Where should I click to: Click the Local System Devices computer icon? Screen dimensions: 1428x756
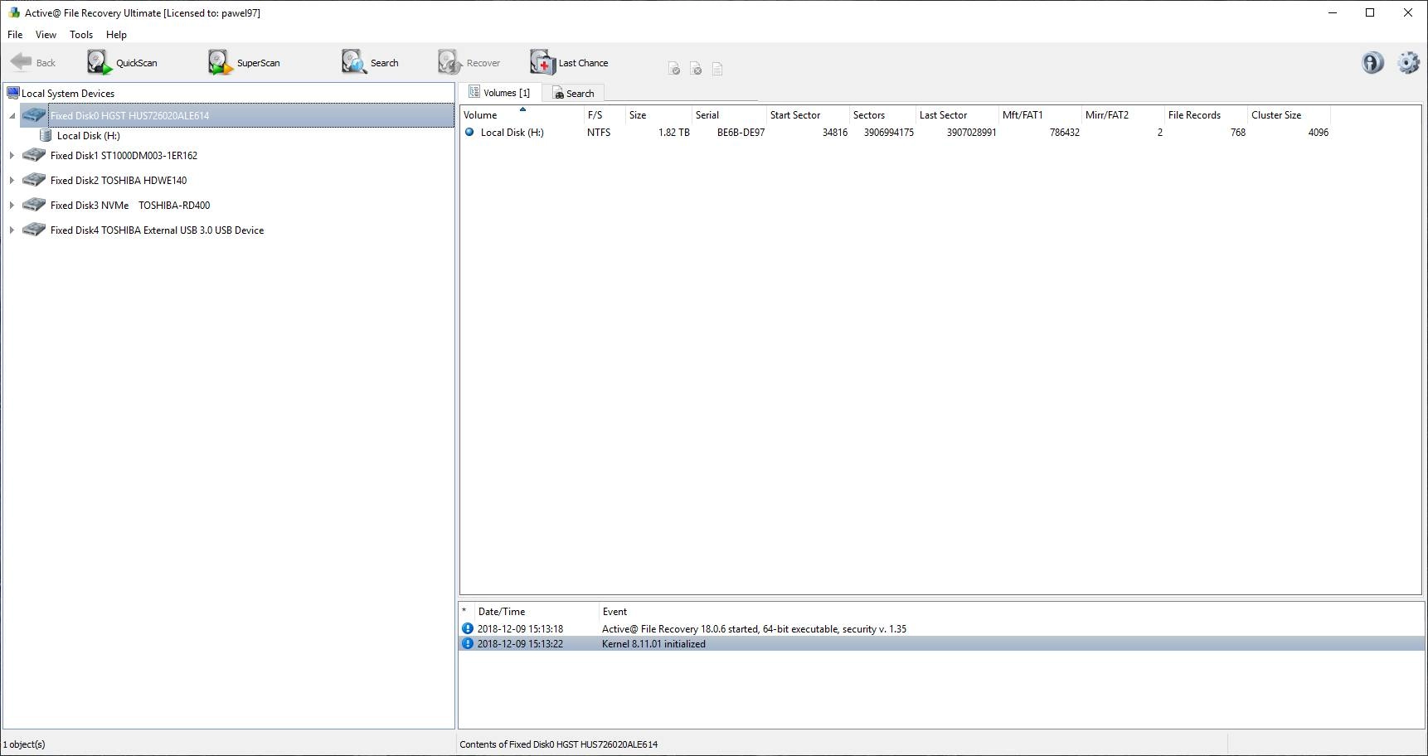coord(12,93)
